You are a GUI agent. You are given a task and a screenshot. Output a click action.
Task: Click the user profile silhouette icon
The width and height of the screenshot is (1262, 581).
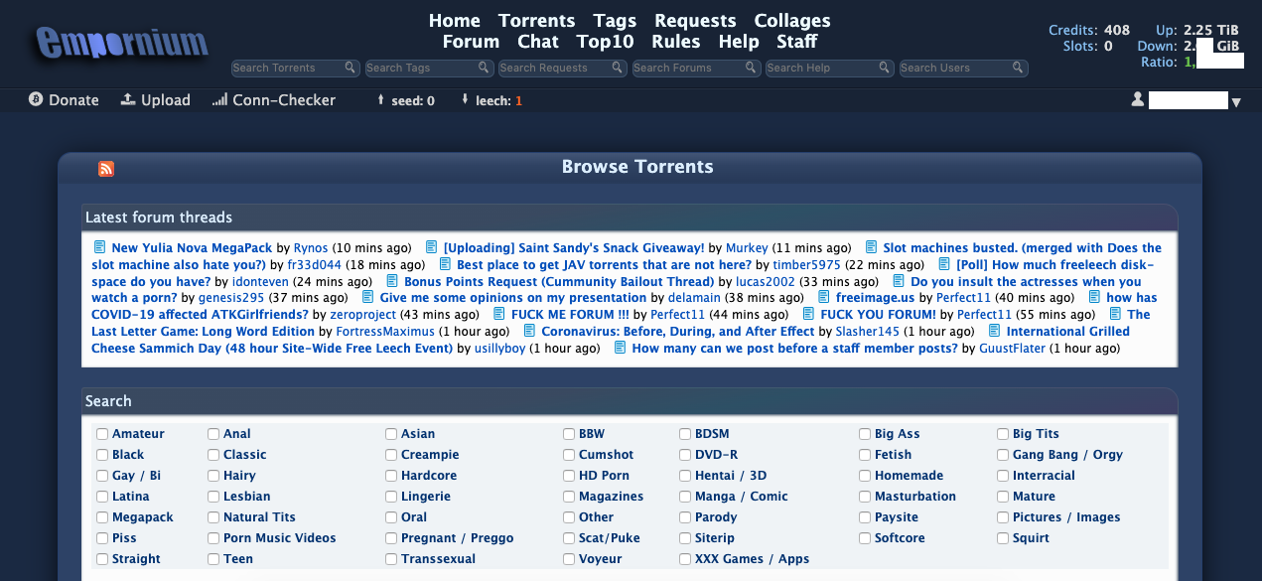[x=1138, y=99]
